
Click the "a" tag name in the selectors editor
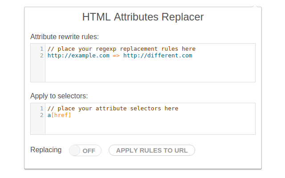point(49,115)
